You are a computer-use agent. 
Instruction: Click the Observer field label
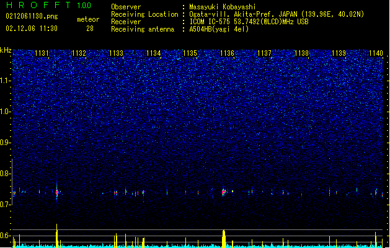click(x=126, y=7)
